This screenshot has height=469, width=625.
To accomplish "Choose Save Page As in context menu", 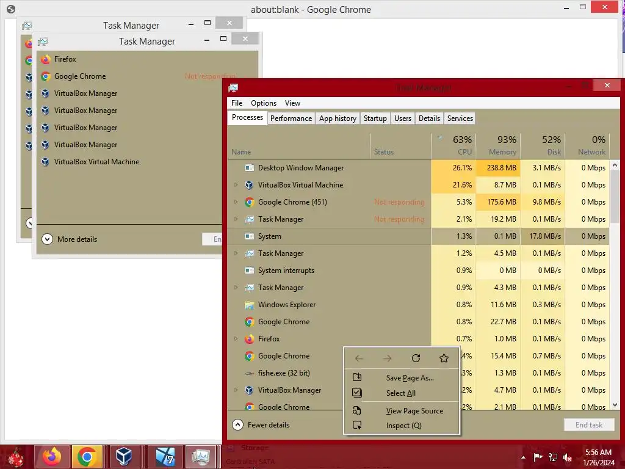I will pyautogui.click(x=402, y=377).
